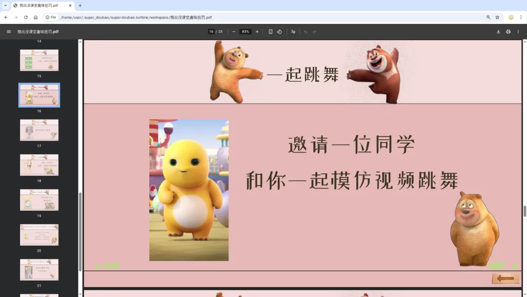Open a new browser tab
The image size is (527, 297).
tap(80, 5)
